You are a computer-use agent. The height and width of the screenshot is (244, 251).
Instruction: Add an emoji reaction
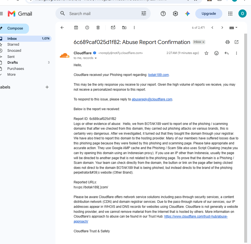pyautogui.click(x=216, y=53)
